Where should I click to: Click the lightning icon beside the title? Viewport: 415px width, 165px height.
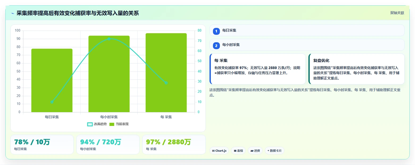(12, 13)
